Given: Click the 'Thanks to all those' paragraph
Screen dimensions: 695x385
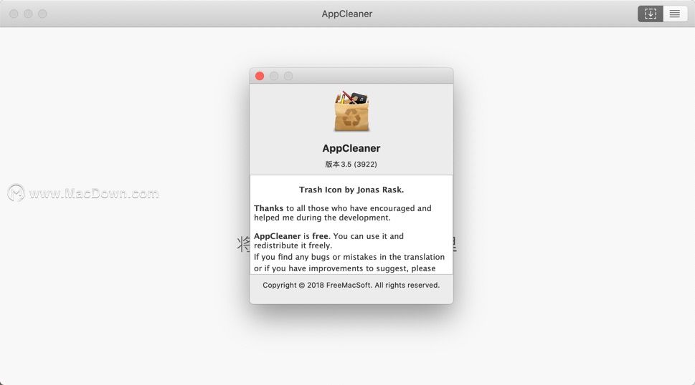Looking at the screenshot, I should point(343,213).
